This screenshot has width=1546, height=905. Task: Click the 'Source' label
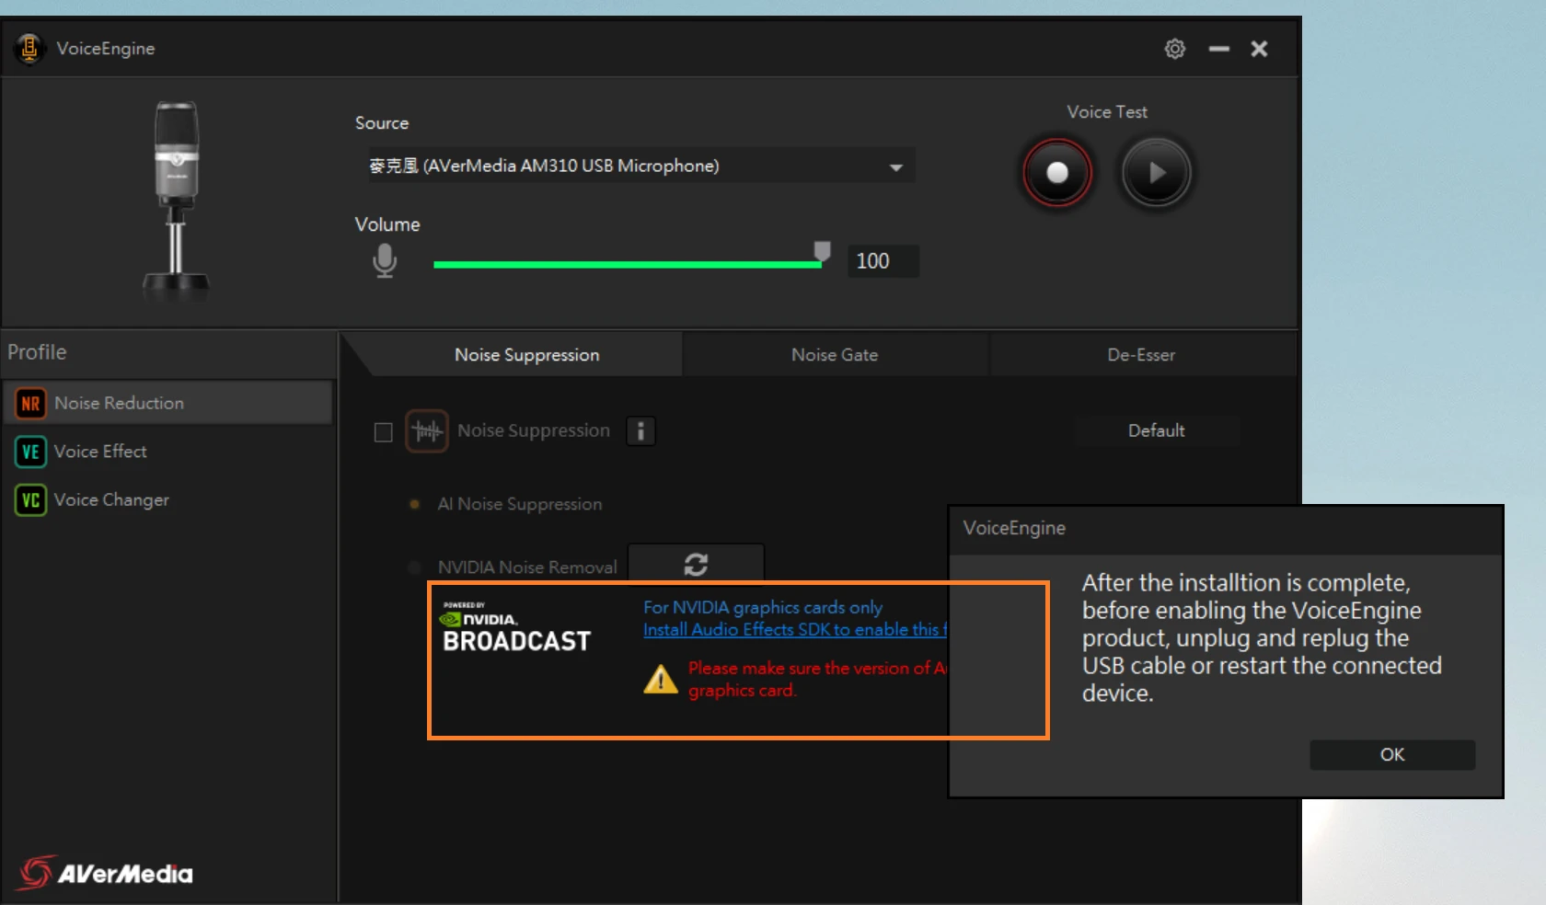coord(382,123)
